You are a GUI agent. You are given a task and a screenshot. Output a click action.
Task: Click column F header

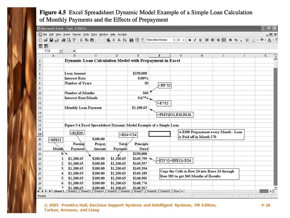tap(159, 55)
